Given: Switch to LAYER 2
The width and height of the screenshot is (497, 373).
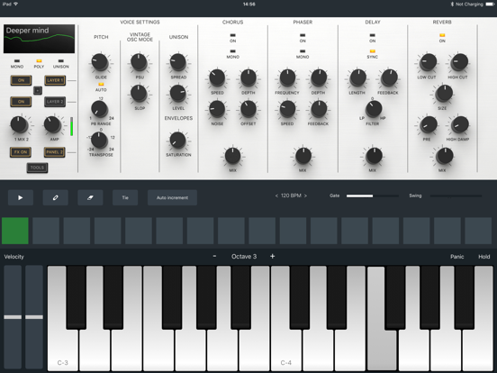Looking at the screenshot, I should point(55,102).
